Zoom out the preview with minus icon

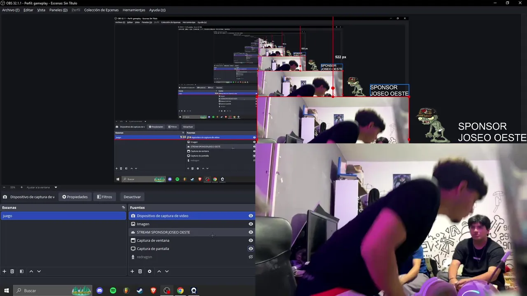(4, 187)
